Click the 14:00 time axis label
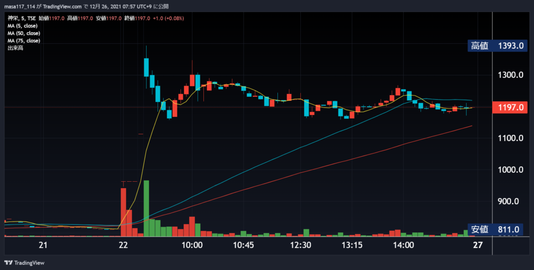 pos(404,245)
